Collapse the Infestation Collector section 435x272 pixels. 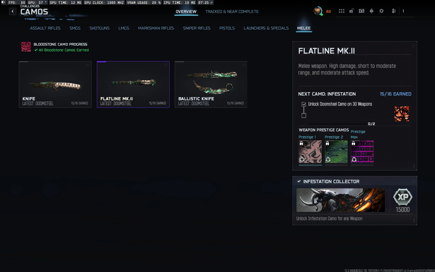coord(299,181)
